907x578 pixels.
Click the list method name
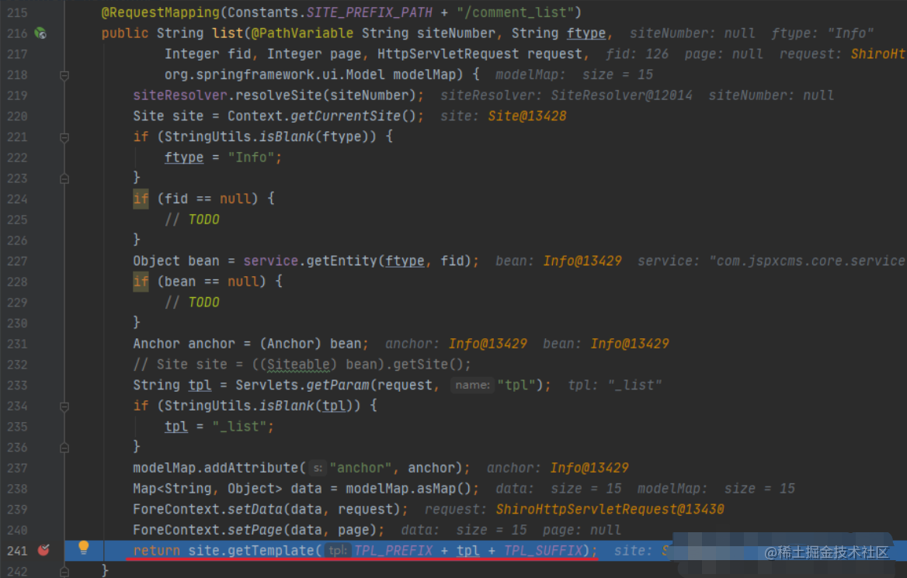[228, 33]
